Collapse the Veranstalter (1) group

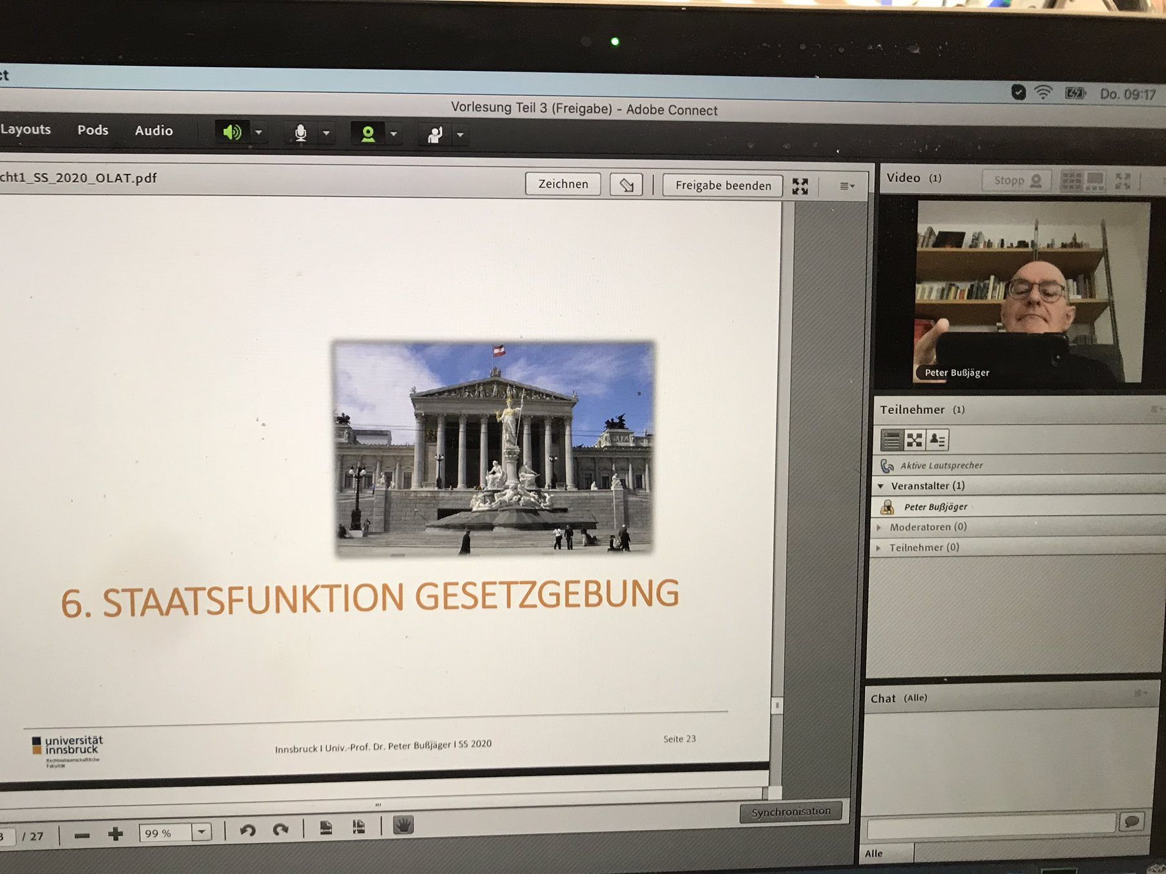880,486
